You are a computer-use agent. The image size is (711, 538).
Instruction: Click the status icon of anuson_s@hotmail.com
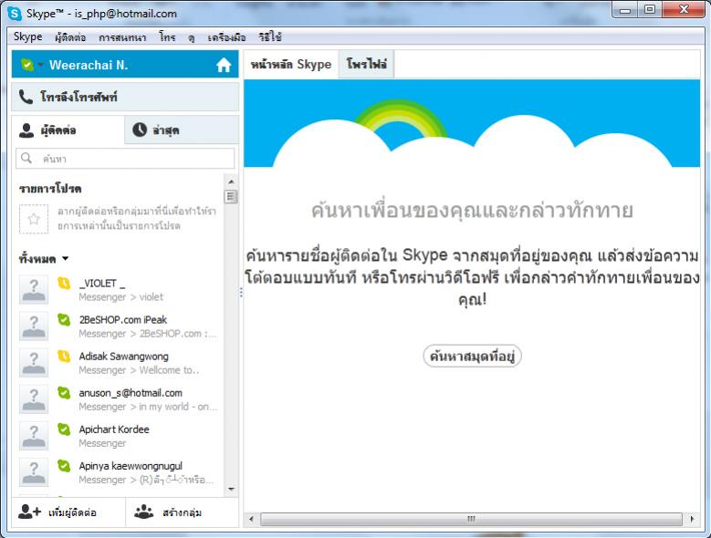(x=64, y=393)
